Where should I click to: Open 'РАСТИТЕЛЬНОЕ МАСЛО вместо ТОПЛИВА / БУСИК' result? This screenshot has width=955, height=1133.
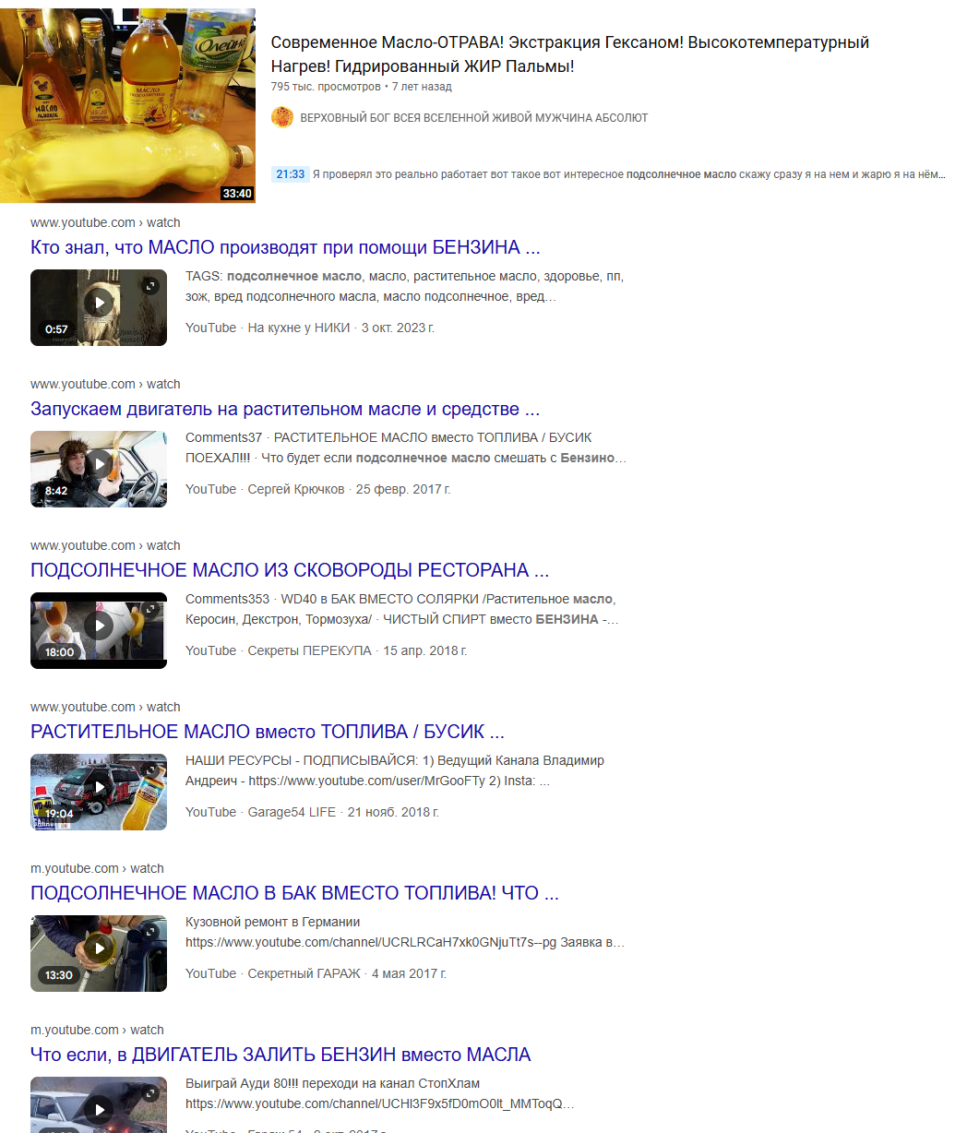coord(268,732)
